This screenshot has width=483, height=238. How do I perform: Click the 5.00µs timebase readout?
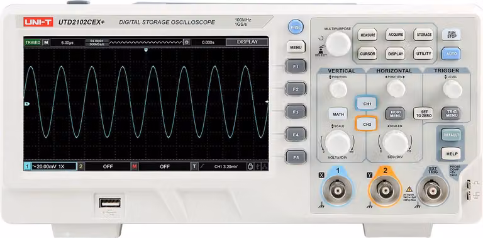point(67,43)
